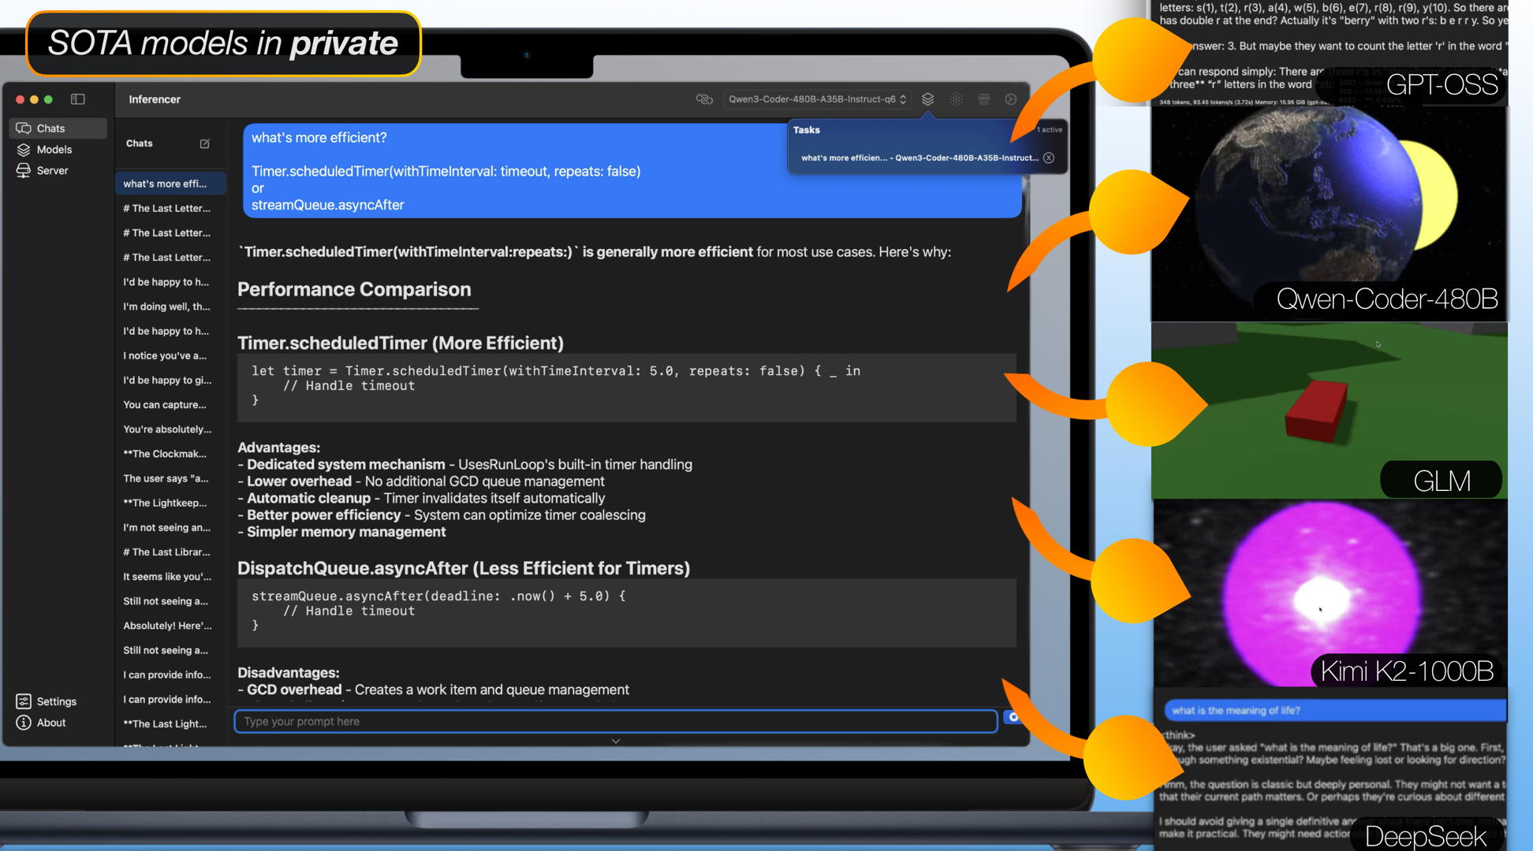Click the lines list toolbar icon
Screen dimensions: 1533x851
983,99
